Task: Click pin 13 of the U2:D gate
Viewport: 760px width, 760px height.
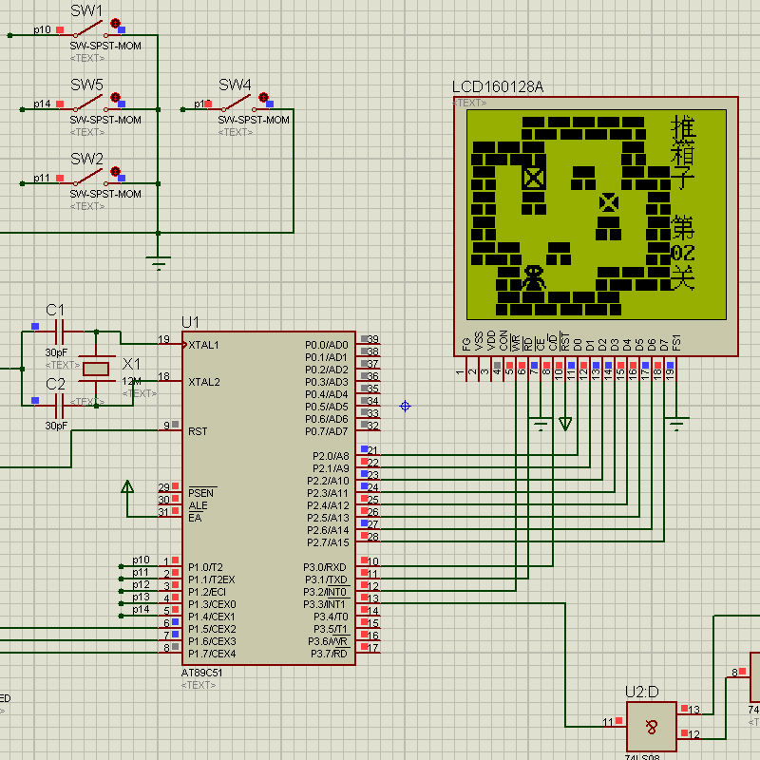Action: pyautogui.click(x=694, y=710)
